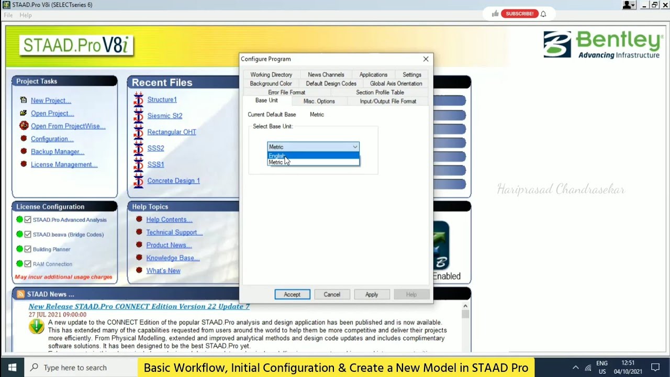Open the File menu
Viewport: 670px width, 377px height.
(8, 15)
